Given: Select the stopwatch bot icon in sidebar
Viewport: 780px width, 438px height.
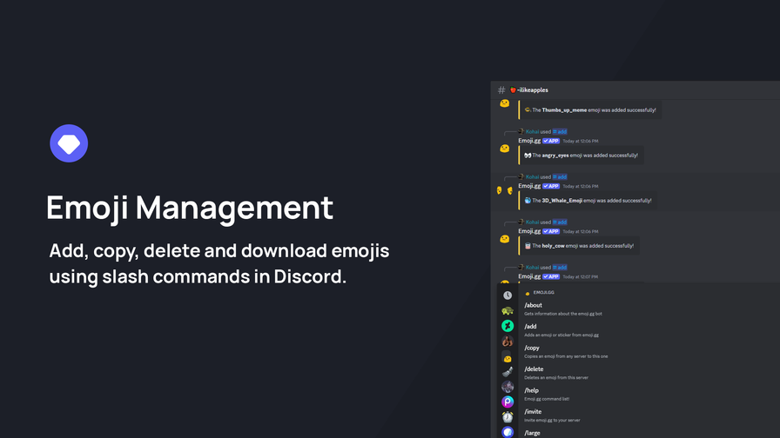Looking at the screenshot, I should pyautogui.click(x=508, y=416).
